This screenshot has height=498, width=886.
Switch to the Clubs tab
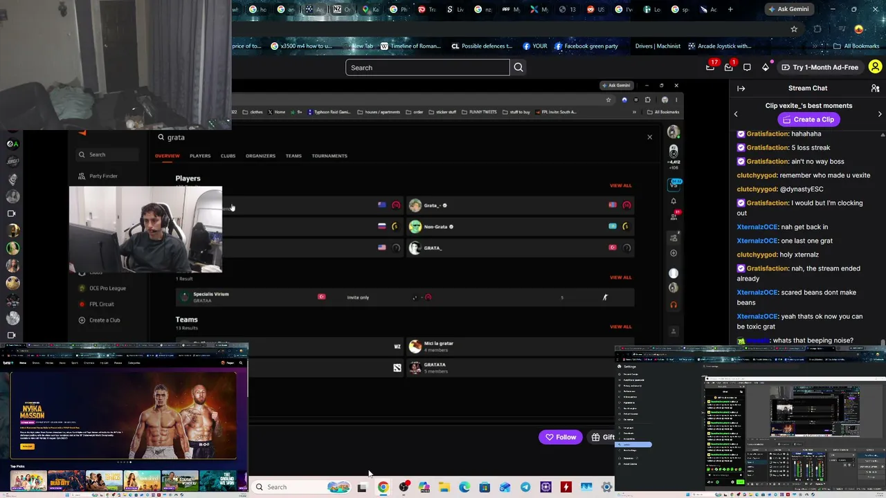point(228,156)
